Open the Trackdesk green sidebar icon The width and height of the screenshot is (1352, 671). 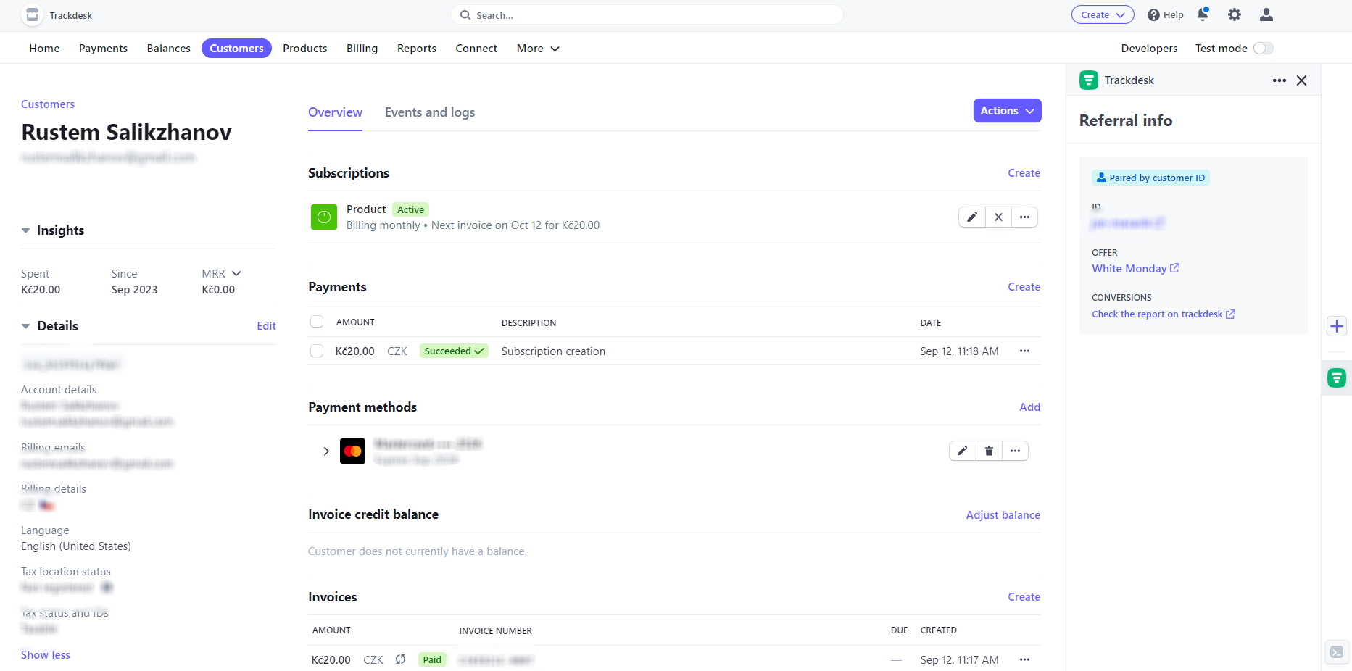pos(1336,378)
